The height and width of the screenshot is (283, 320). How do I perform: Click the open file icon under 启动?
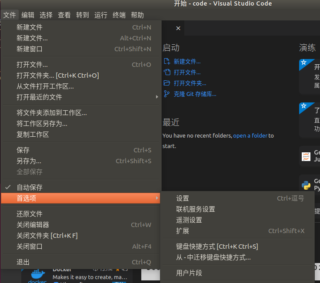pos(167,72)
